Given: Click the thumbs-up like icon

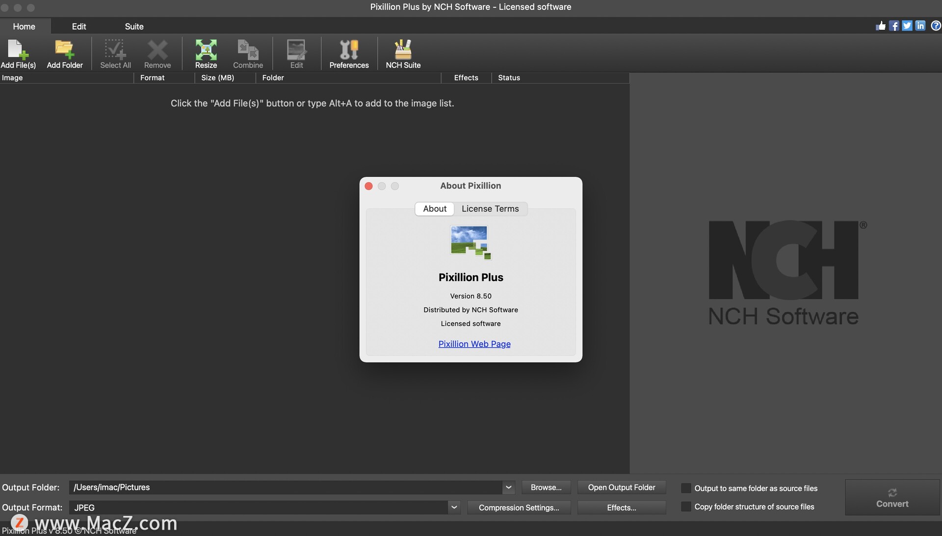Looking at the screenshot, I should point(881,26).
